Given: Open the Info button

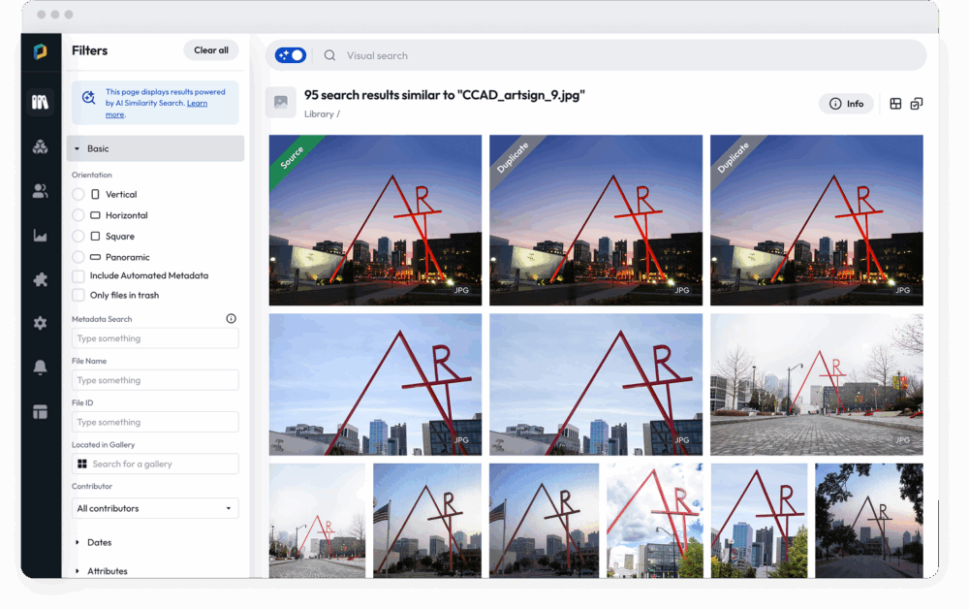Looking at the screenshot, I should tap(846, 104).
